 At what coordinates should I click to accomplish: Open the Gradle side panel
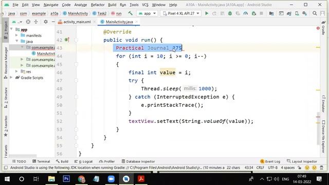click(x=323, y=28)
